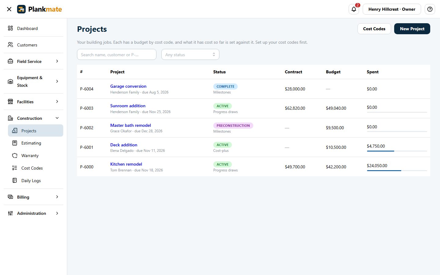Collapse the Construction section chevron
Screen dimensions: 440x275
point(57,118)
